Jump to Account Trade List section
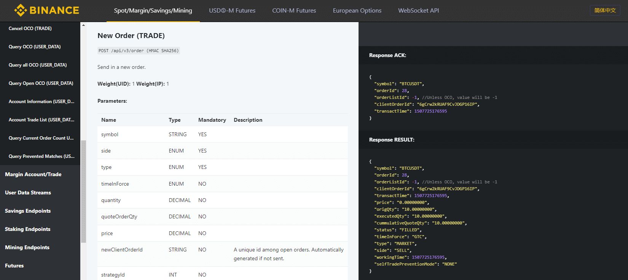 [41, 120]
